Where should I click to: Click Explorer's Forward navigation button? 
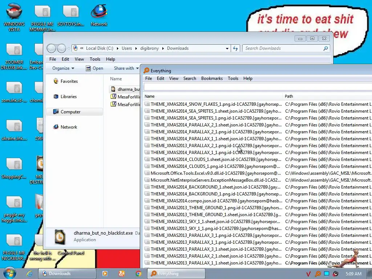click(61, 48)
